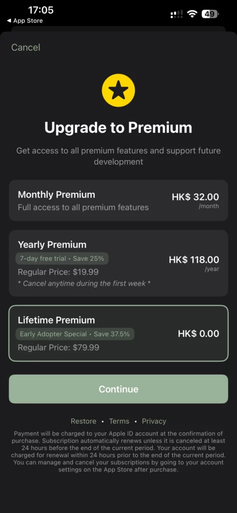Tap the HK$ 32.00 monthly price

(x=195, y=197)
